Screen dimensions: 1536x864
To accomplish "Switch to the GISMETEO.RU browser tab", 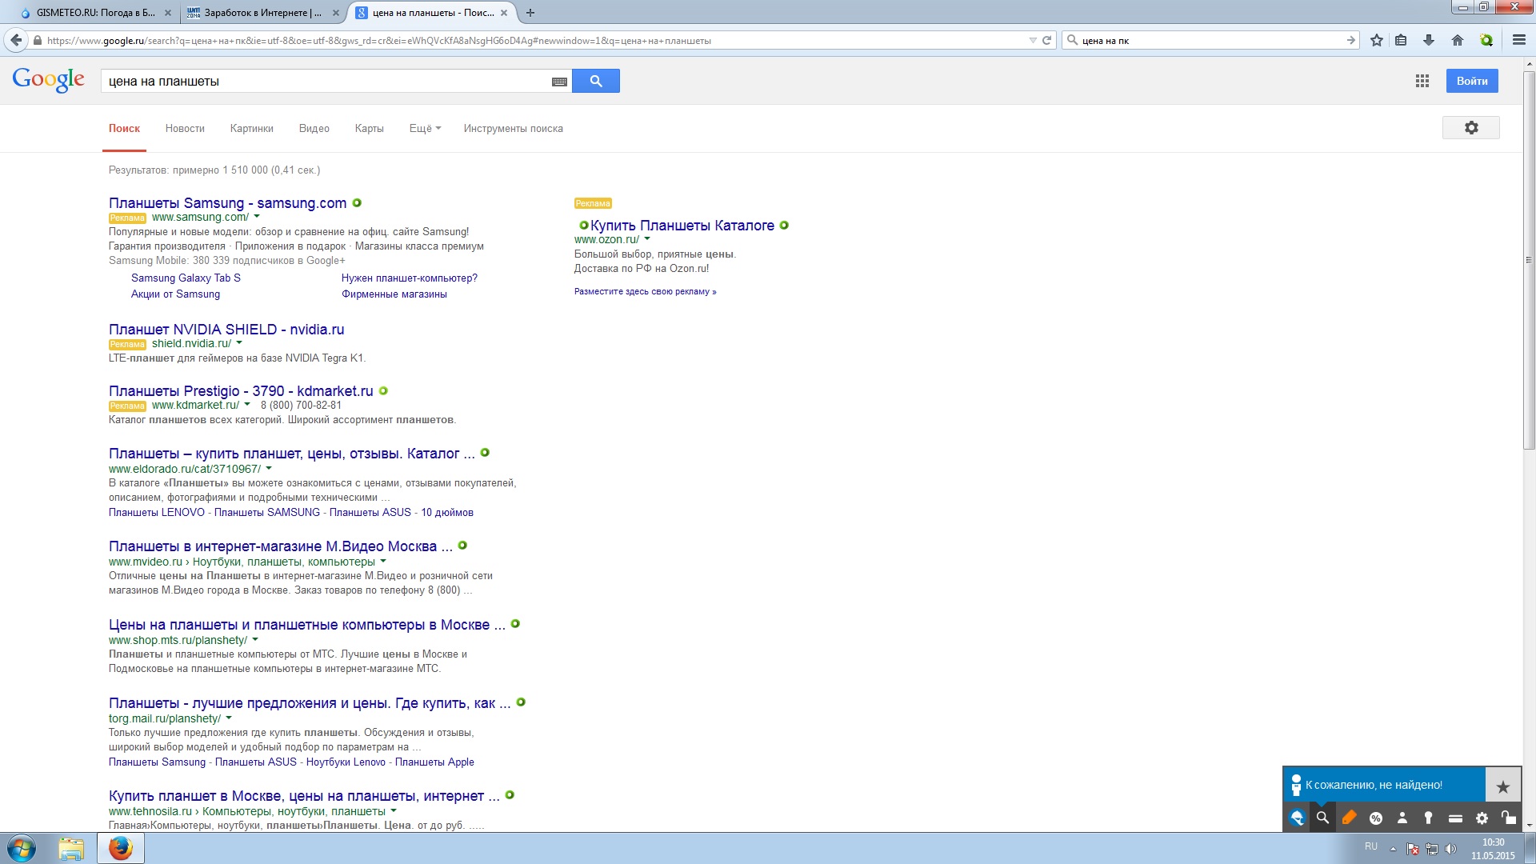I will pos(96,13).
